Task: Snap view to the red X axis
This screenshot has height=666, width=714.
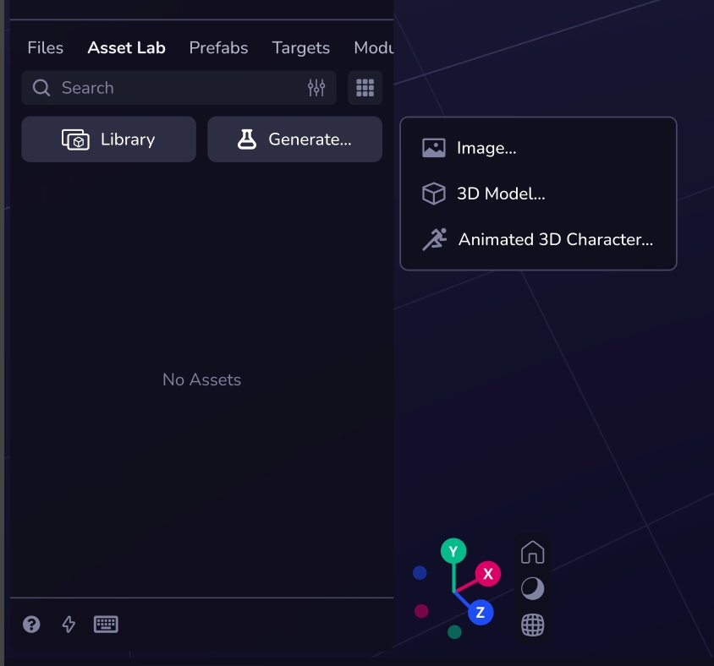Action: [x=487, y=574]
